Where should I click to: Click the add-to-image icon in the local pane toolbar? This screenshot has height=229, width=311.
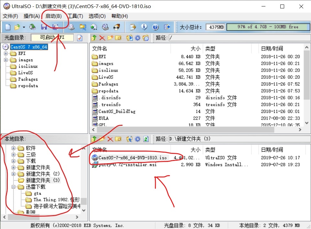coord(130,139)
